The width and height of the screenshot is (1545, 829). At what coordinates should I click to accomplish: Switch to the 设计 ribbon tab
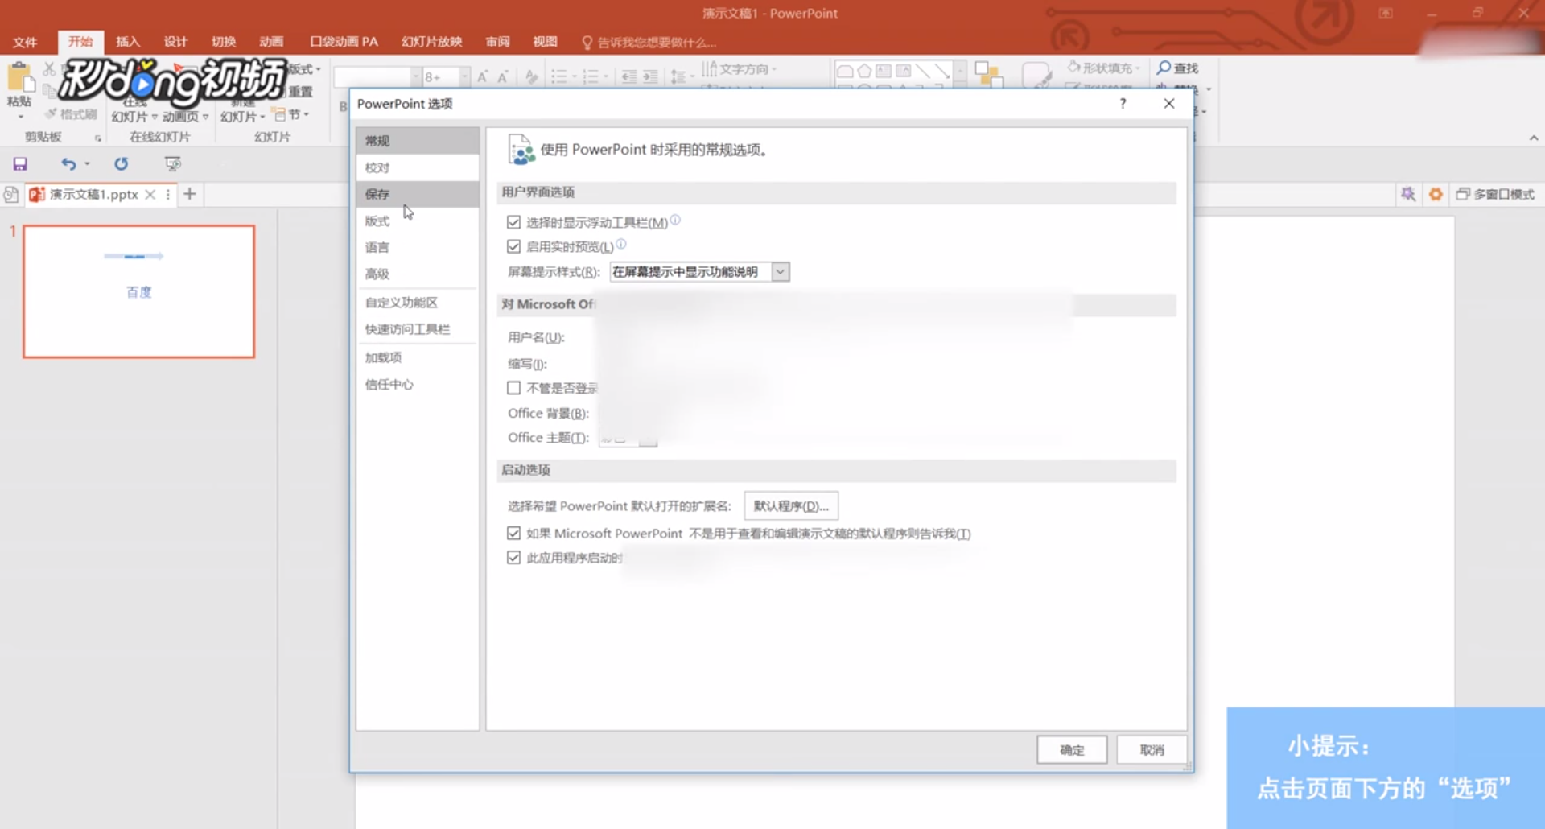coord(175,42)
